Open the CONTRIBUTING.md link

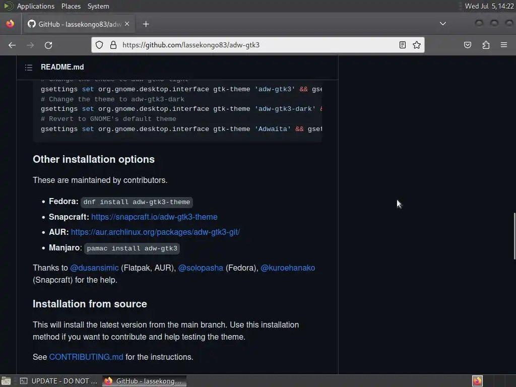click(x=86, y=357)
